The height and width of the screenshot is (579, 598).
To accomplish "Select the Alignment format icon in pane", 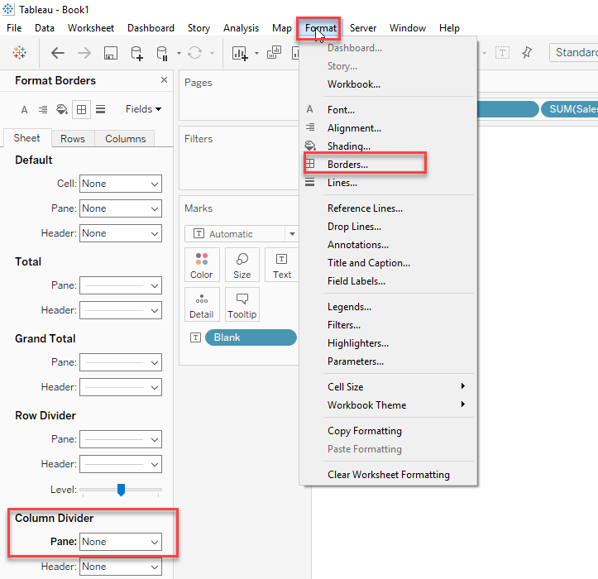I will point(43,110).
